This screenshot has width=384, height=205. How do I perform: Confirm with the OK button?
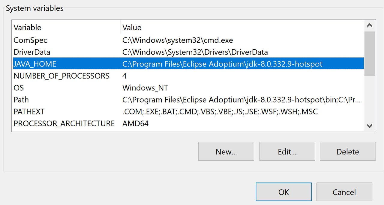pyautogui.click(x=283, y=192)
